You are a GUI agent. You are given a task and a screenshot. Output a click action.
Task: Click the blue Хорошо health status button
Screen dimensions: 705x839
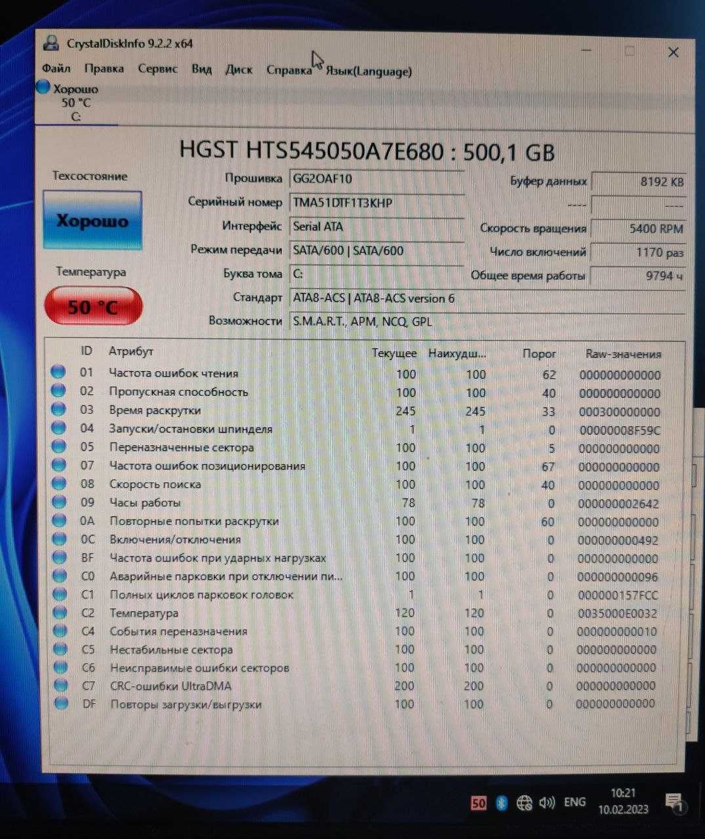[x=92, y=220]
